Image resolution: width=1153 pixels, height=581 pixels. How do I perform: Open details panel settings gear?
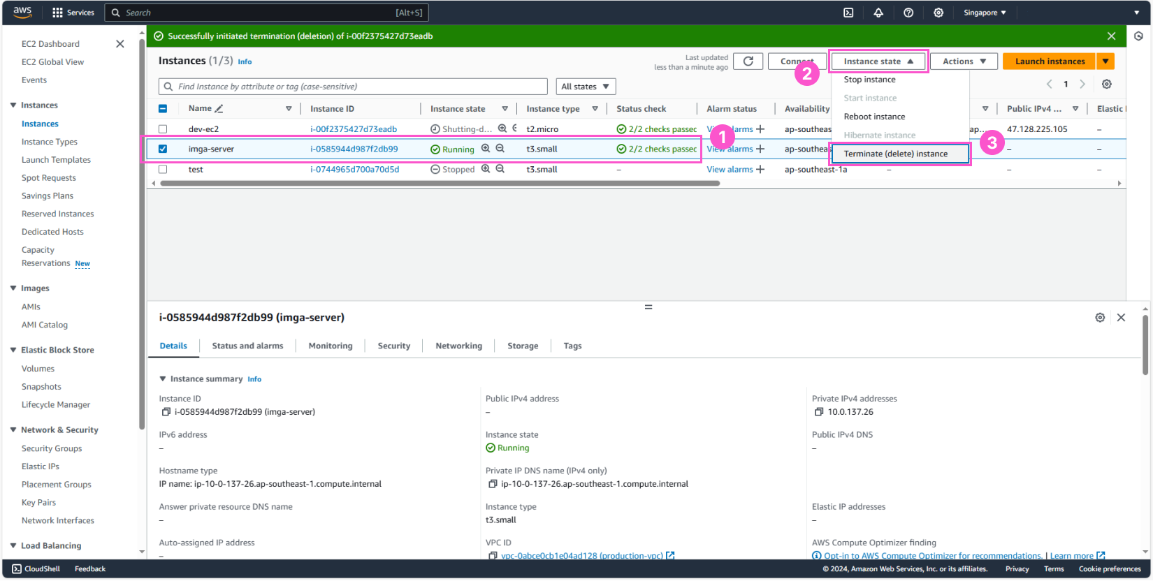1100,318
